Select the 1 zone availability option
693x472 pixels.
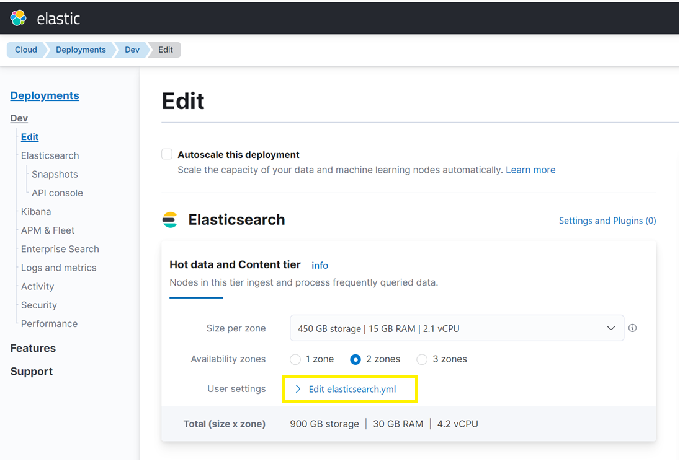(295, 359)
